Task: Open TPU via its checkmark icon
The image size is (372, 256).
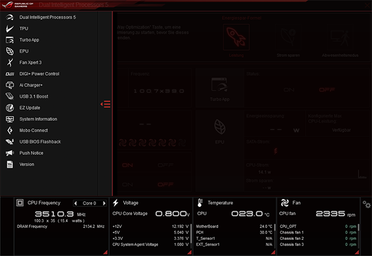Action: click(x=10, y=29)
